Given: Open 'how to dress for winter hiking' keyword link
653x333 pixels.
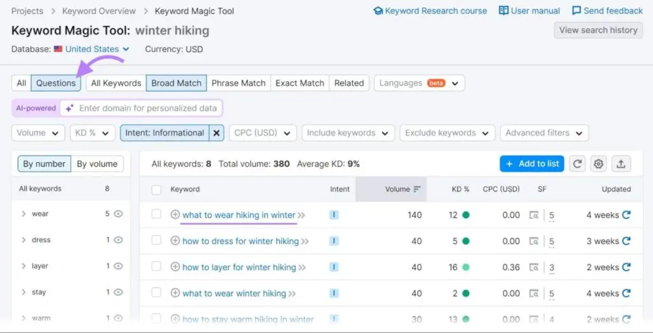Looking at the screenshot, I should [240, 241].
